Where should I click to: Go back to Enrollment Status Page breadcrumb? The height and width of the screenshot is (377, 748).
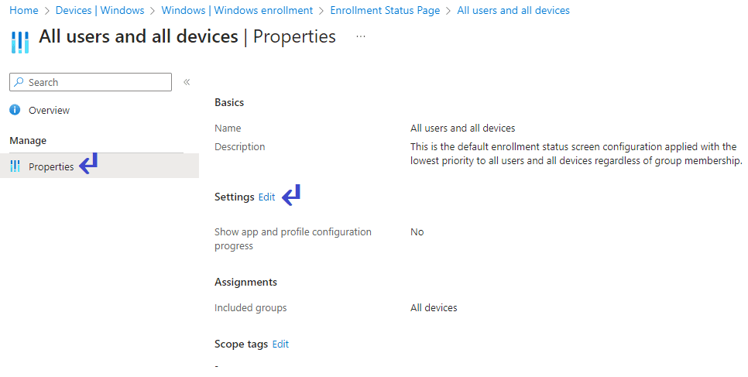click(385, 11)
